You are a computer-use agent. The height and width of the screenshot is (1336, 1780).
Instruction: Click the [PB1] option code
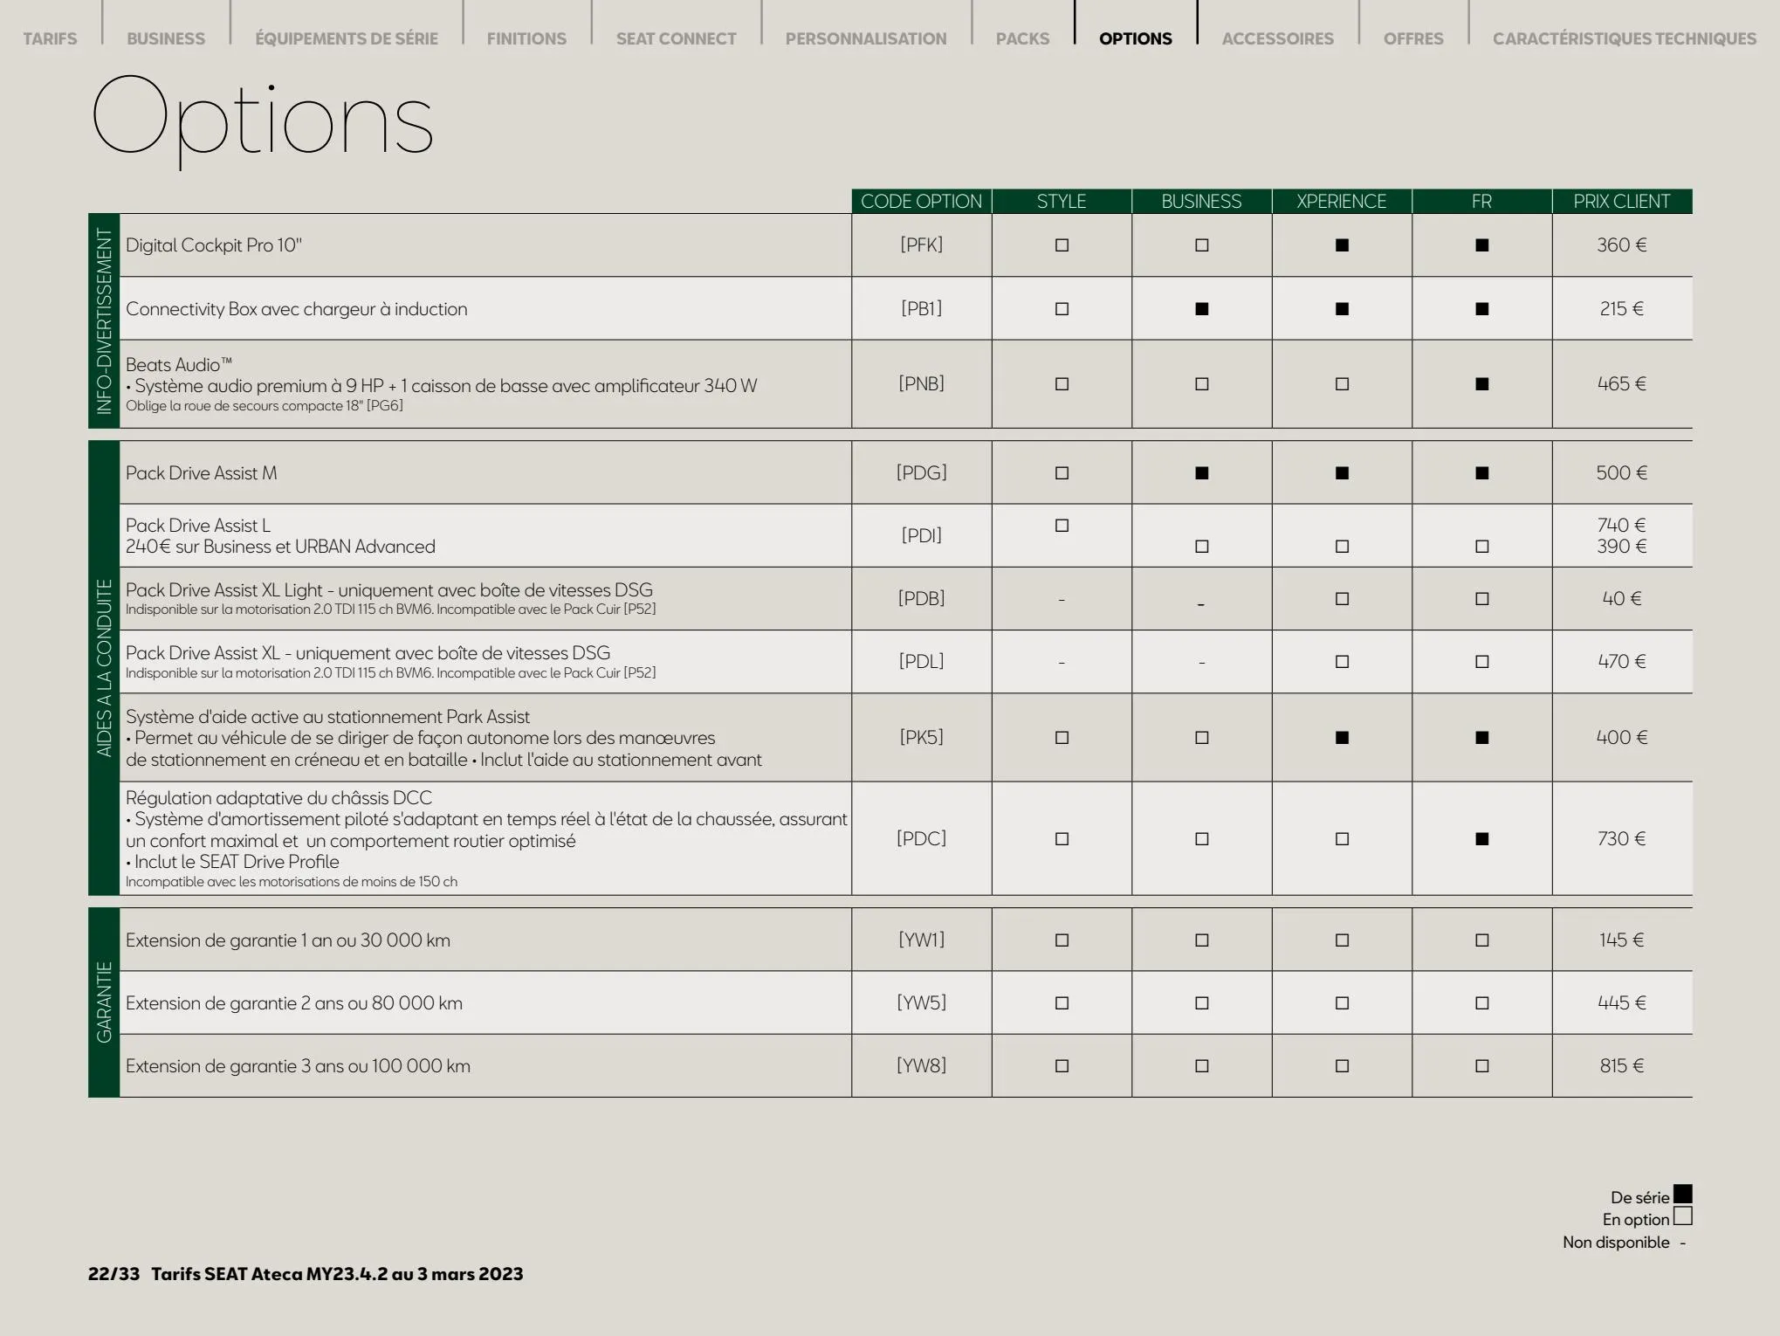(x=922, y=309)
